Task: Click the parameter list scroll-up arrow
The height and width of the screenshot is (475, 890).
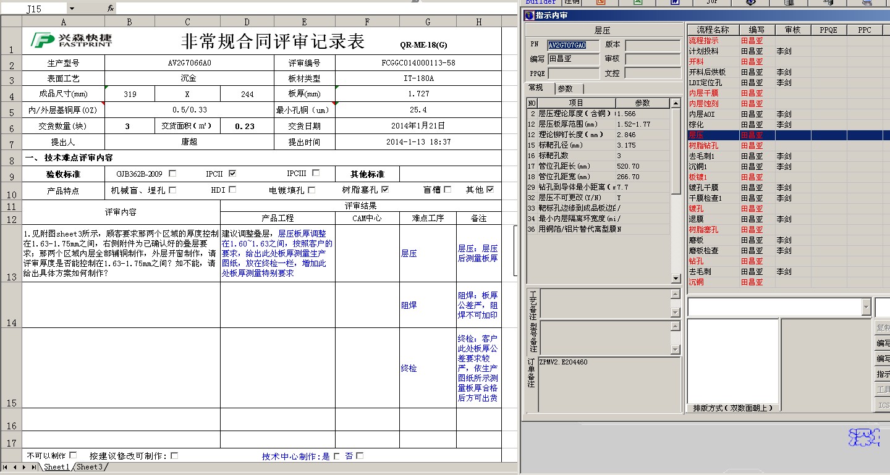Action: [676, 103]
